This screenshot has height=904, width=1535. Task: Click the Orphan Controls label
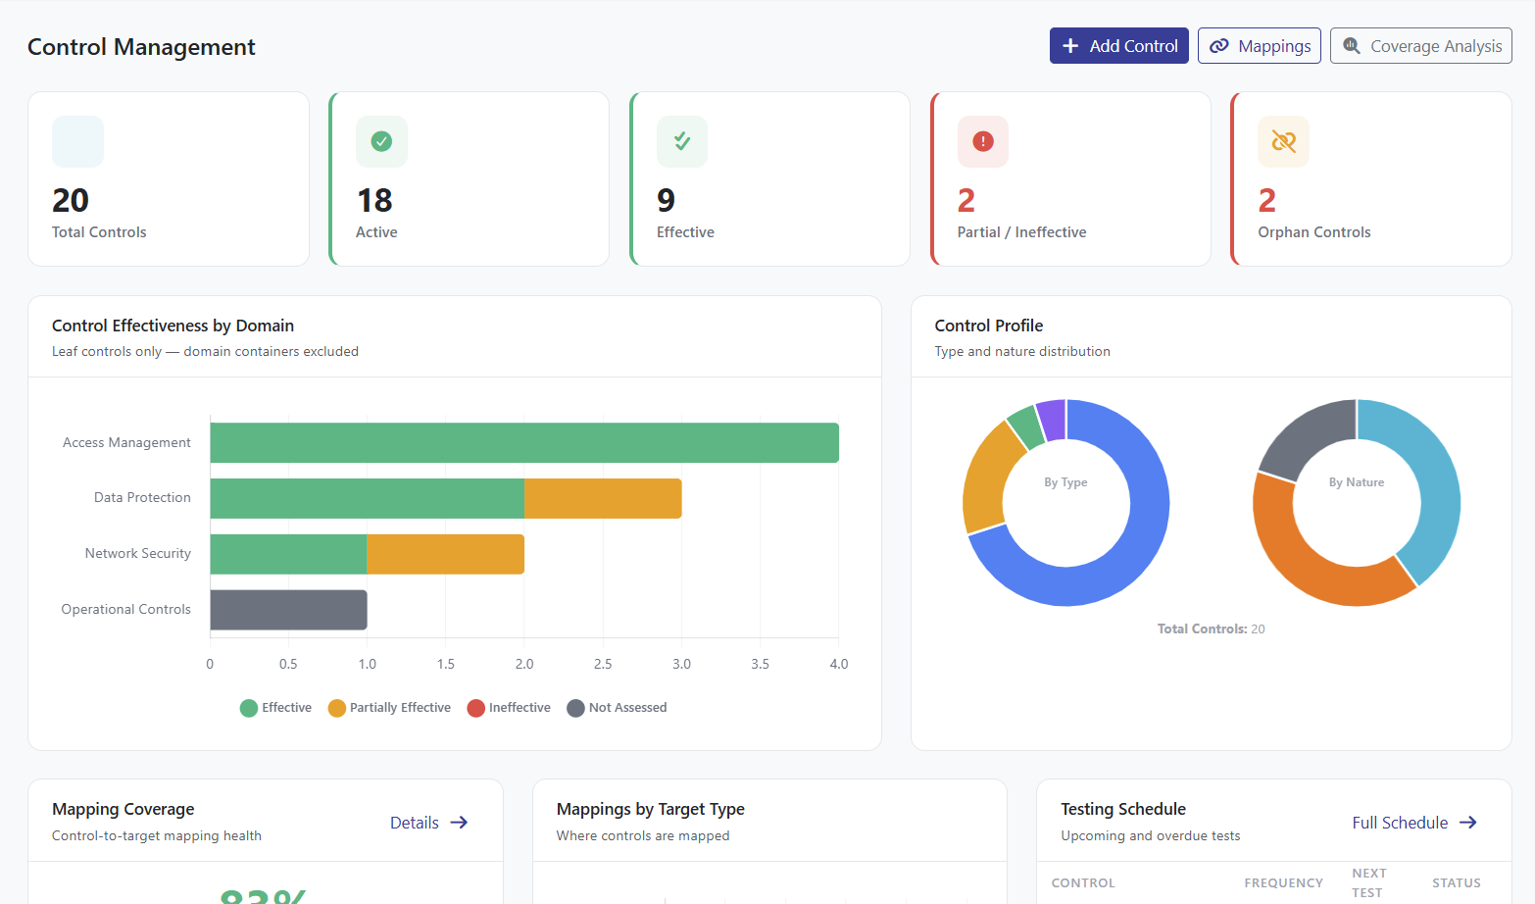[x=1314, y=232]
